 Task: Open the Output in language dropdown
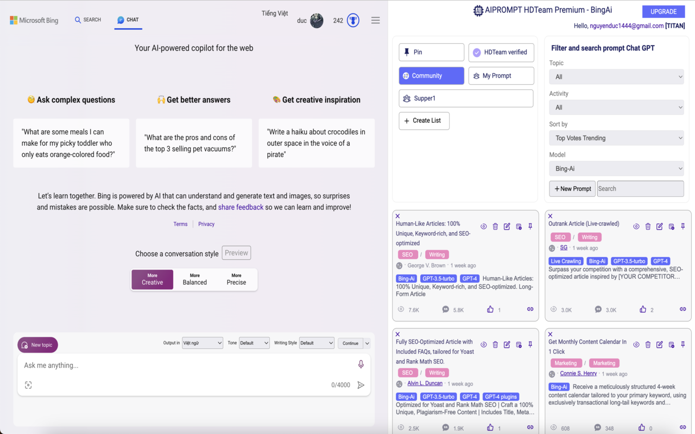(x=203, y=343)
